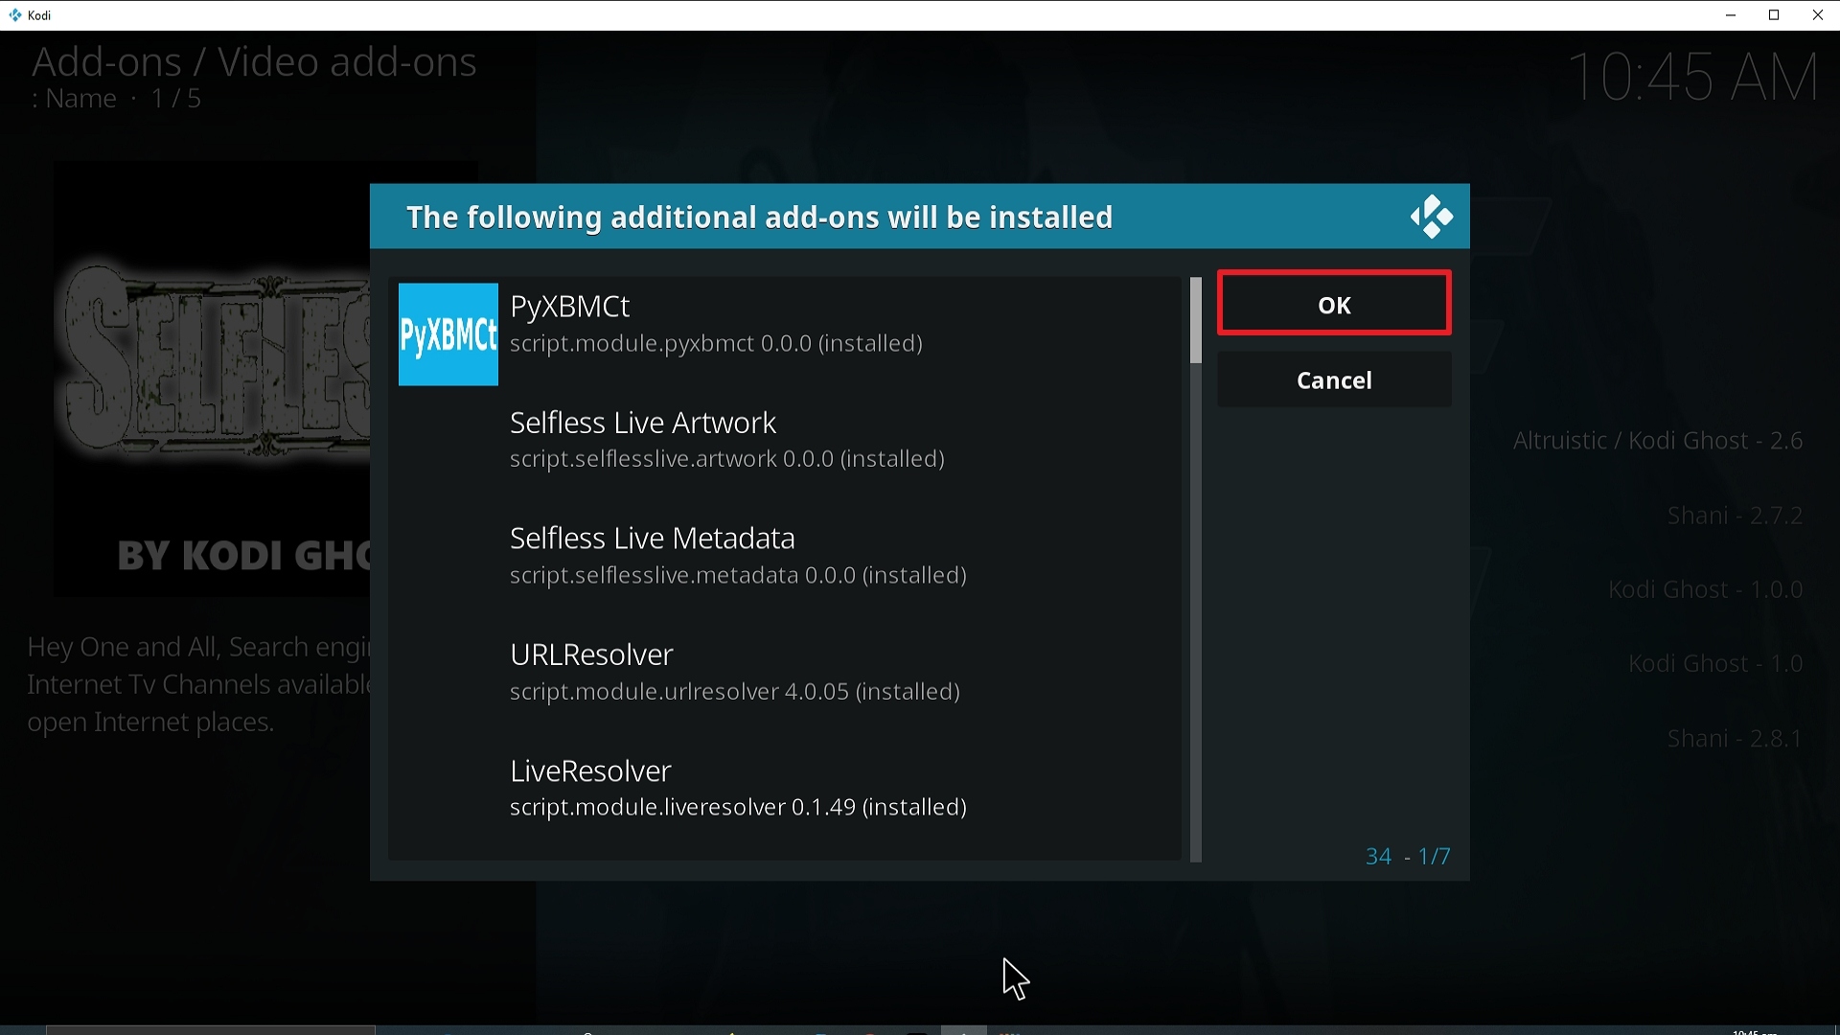Click script.module.urlresolver 4.0.05 version text
This screenshot has width=1840, height=1035.
click(735, 692)
